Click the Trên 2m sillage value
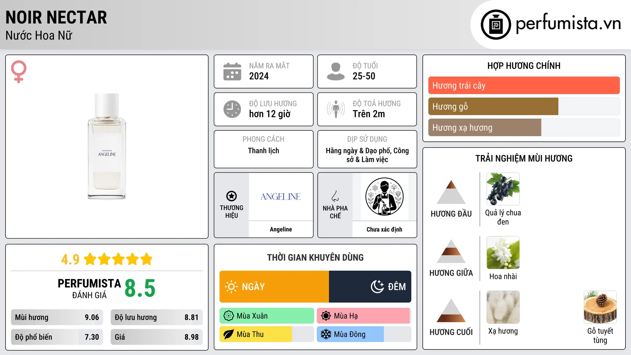 [x=369, y=114]
